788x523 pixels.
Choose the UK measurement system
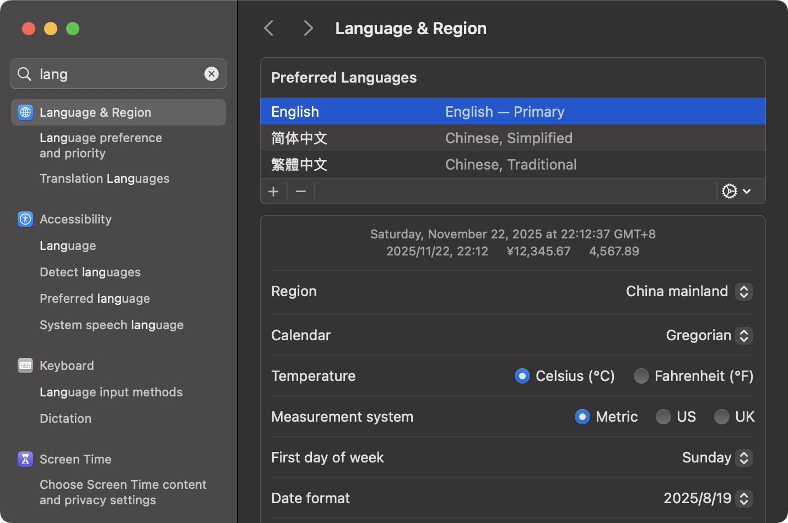[722, 417]
